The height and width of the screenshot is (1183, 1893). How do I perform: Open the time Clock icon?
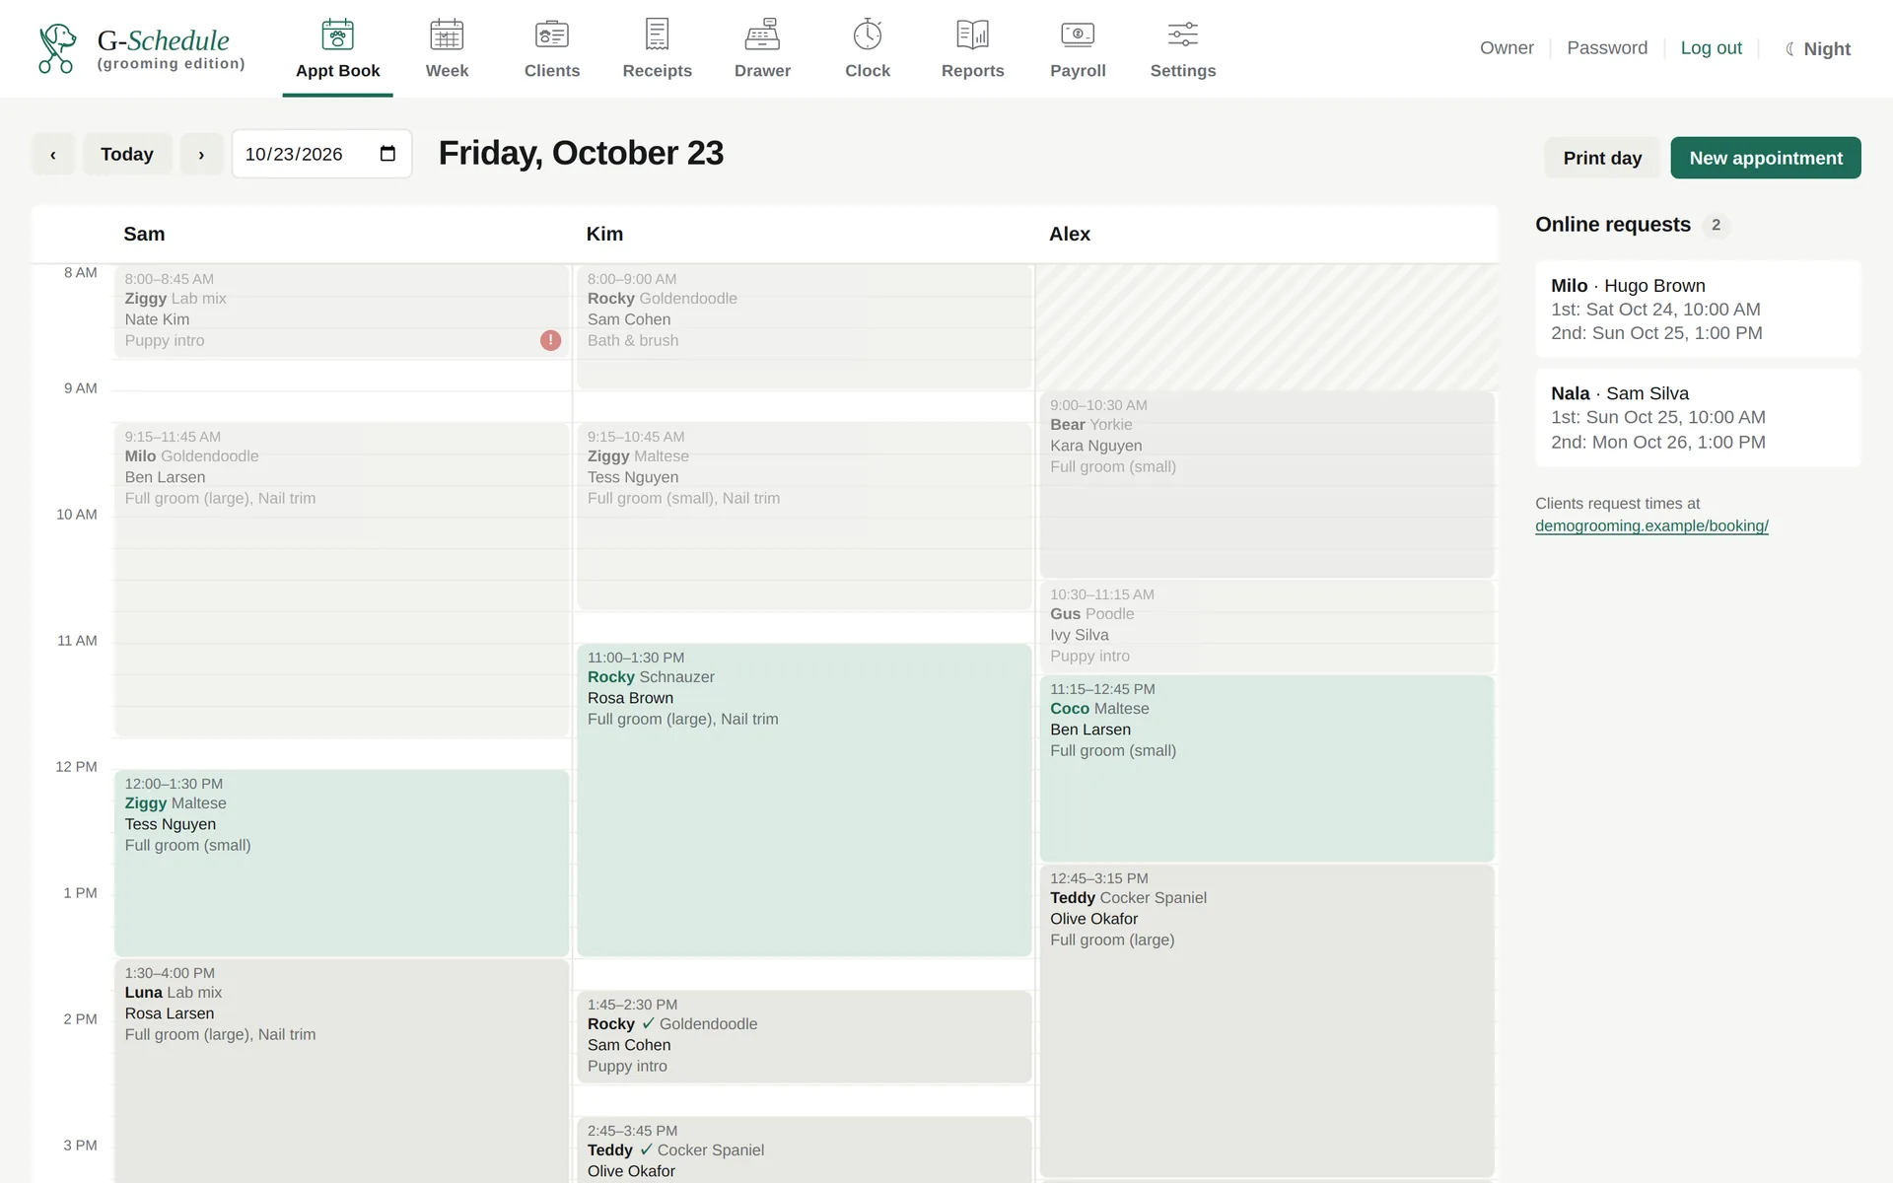pos(868,35)
